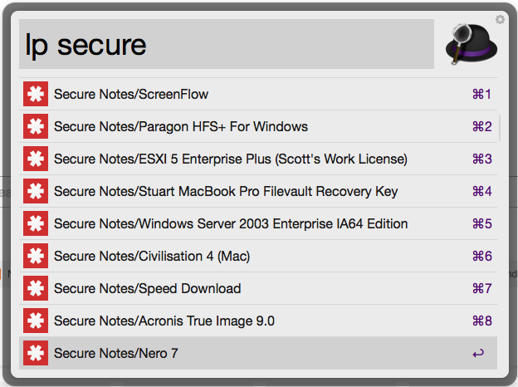
Task: Click the LastPass icon beside Civilisation 4 note
Action: [x=35, y=257]
